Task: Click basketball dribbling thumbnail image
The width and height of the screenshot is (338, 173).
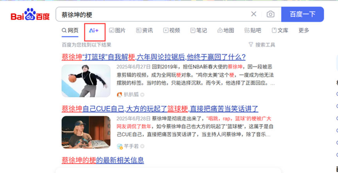Action: point(86,81)
